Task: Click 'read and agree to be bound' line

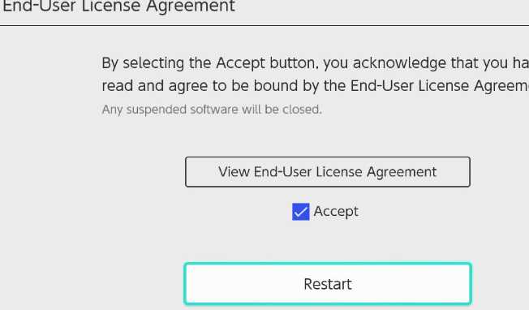Action: 315,86
